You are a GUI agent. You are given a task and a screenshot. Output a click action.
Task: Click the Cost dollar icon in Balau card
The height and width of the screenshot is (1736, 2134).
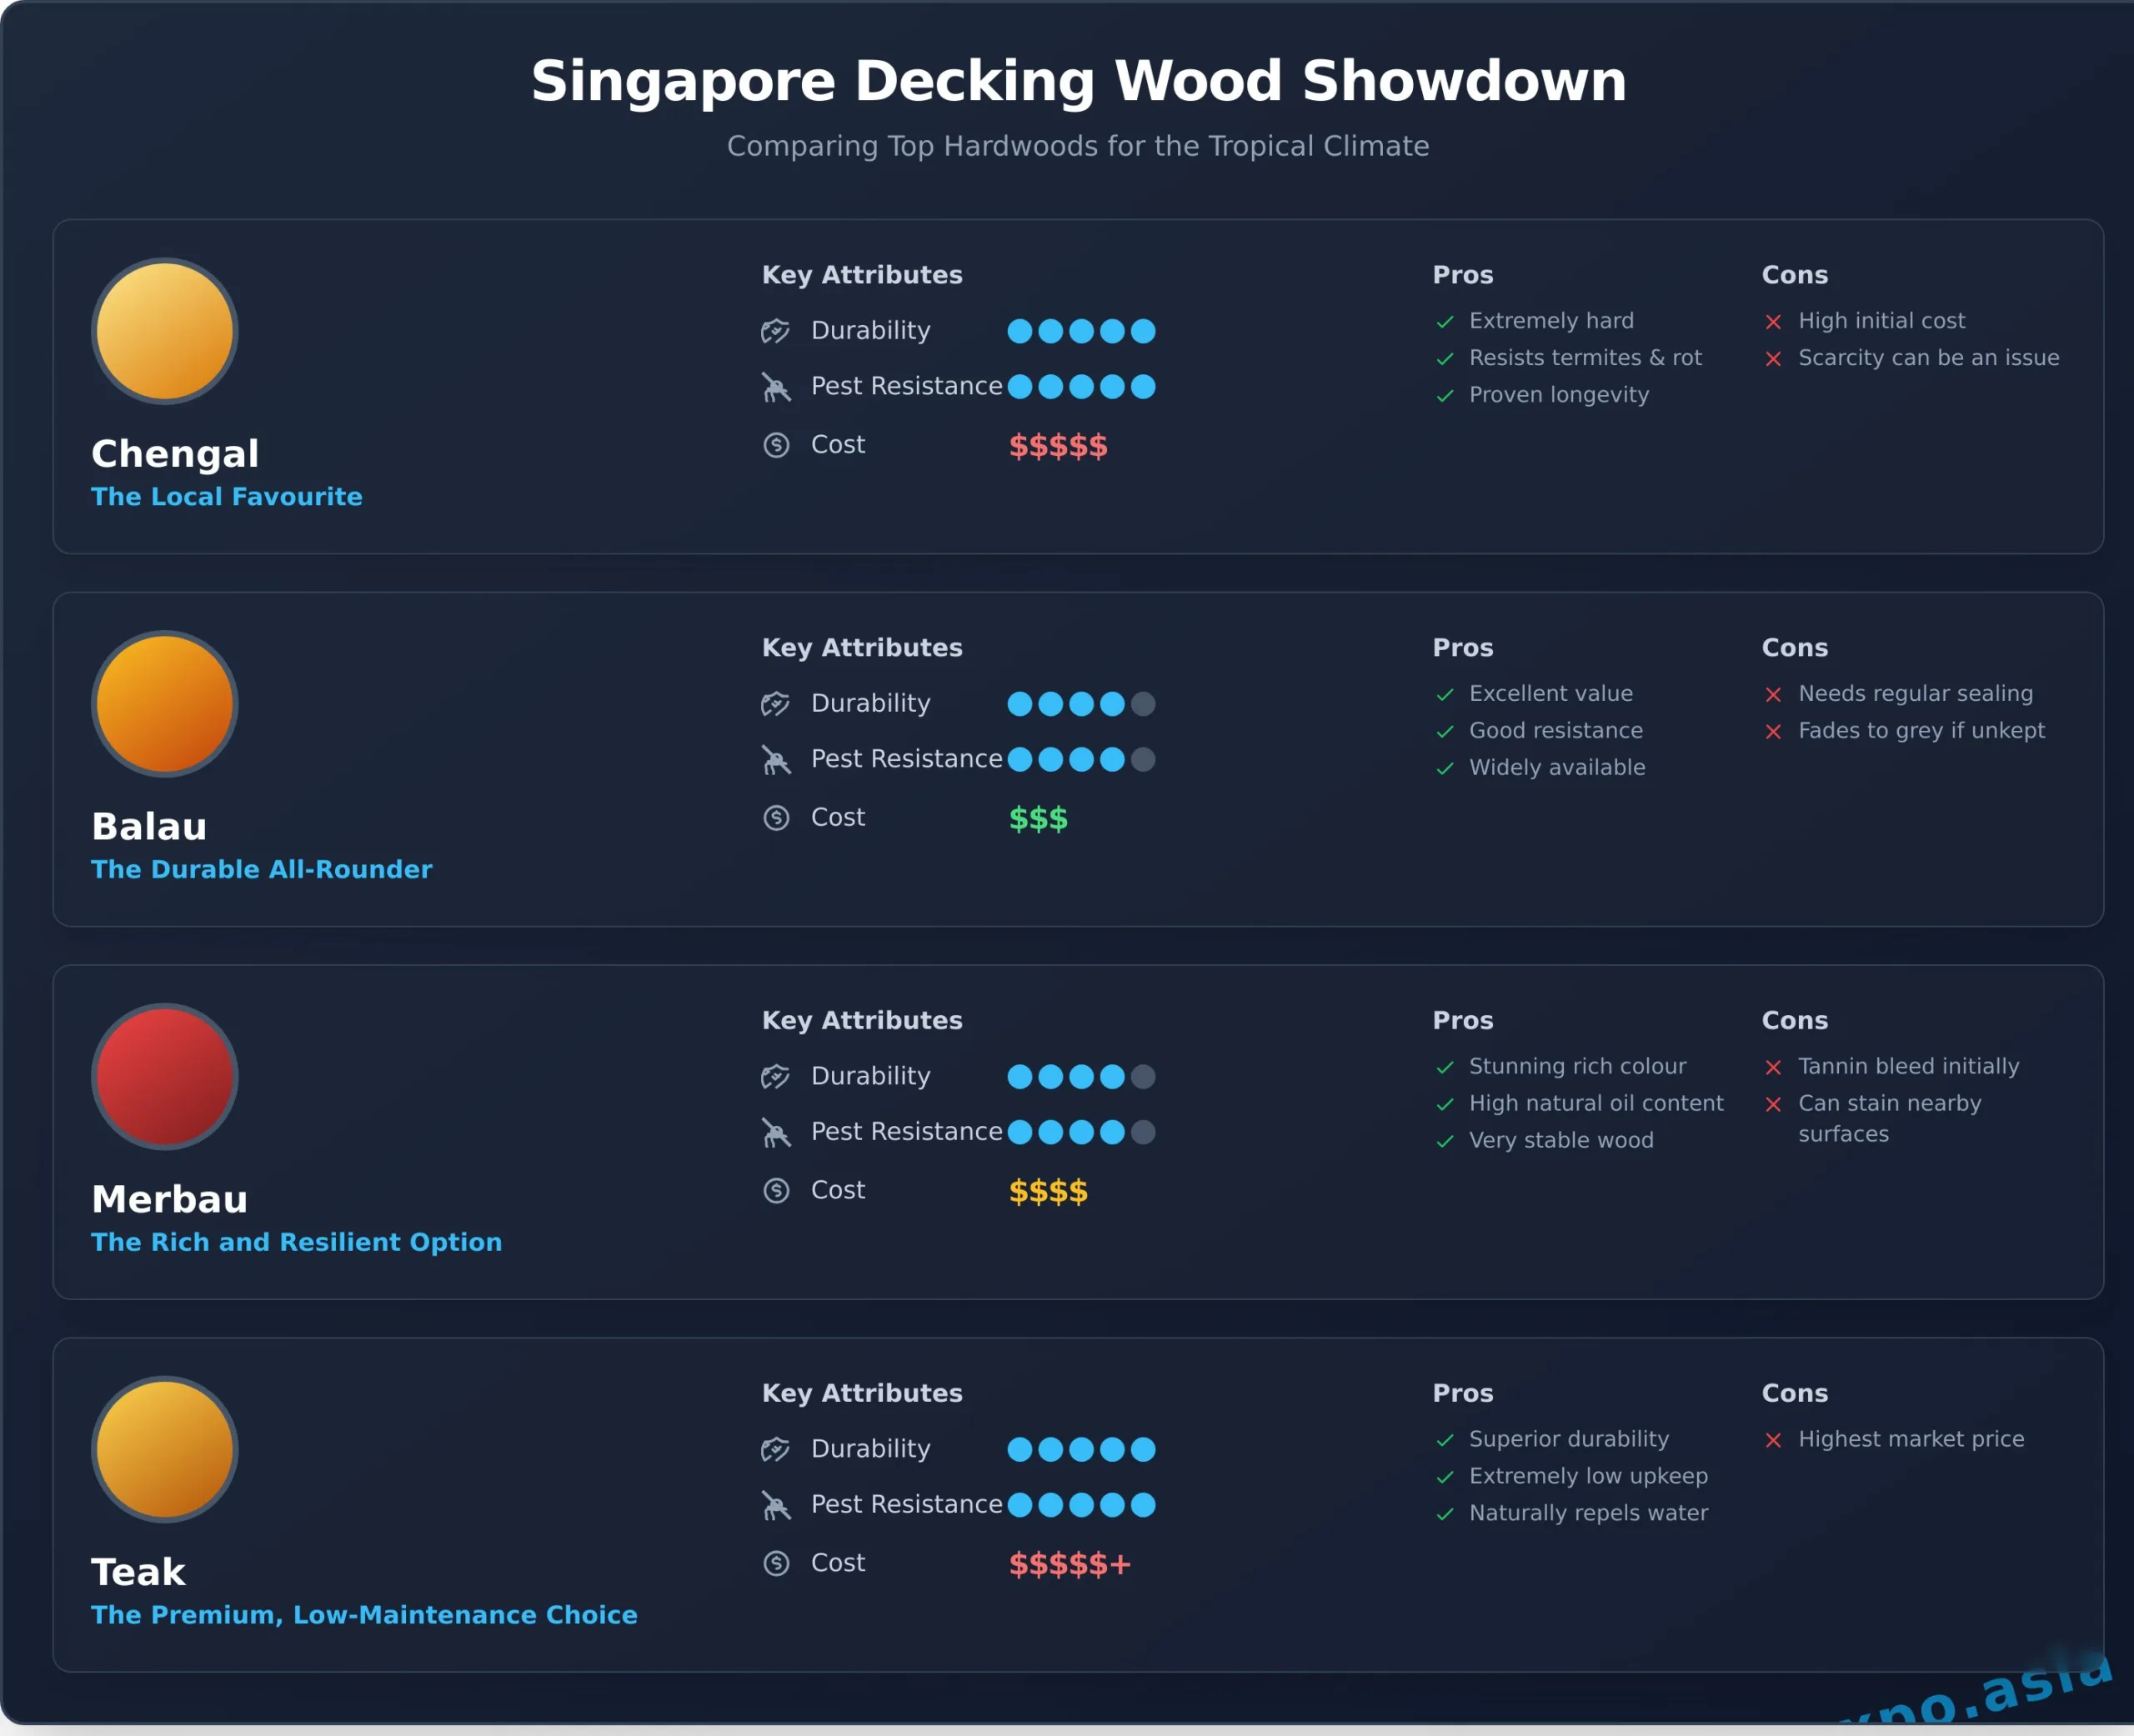pyautogui.click(x=776, y=818)
